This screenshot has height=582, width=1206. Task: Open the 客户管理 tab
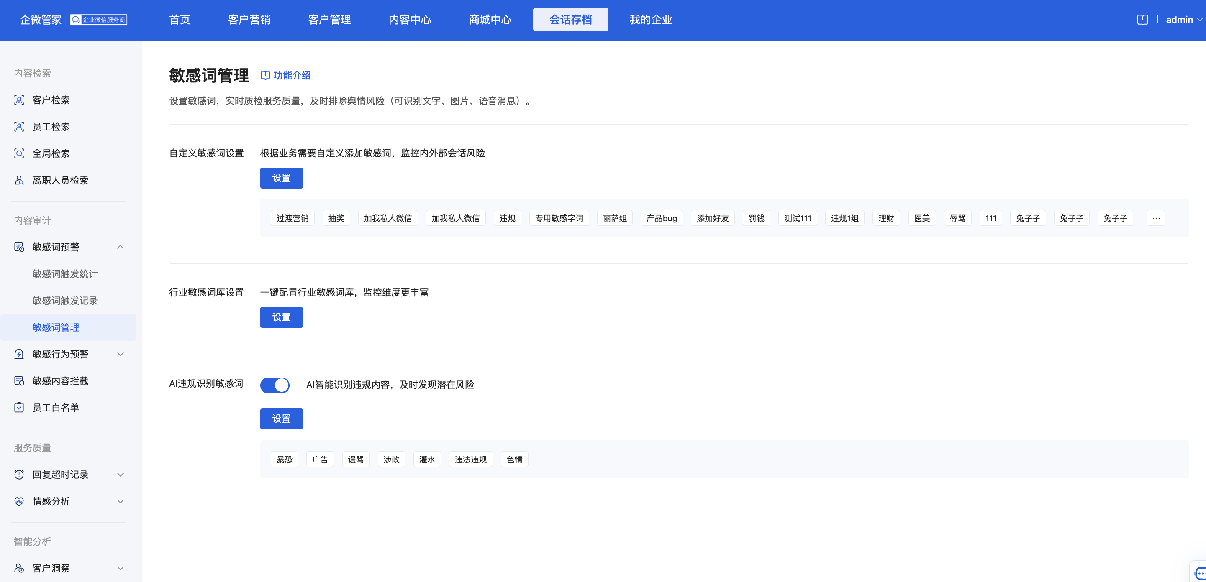(330, 20)
